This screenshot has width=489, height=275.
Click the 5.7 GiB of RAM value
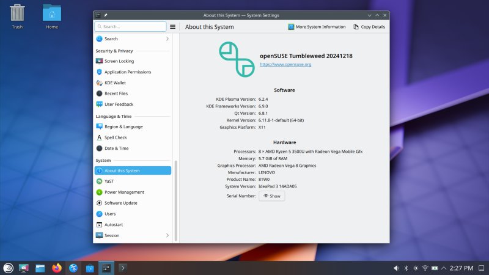coord(273,159)
